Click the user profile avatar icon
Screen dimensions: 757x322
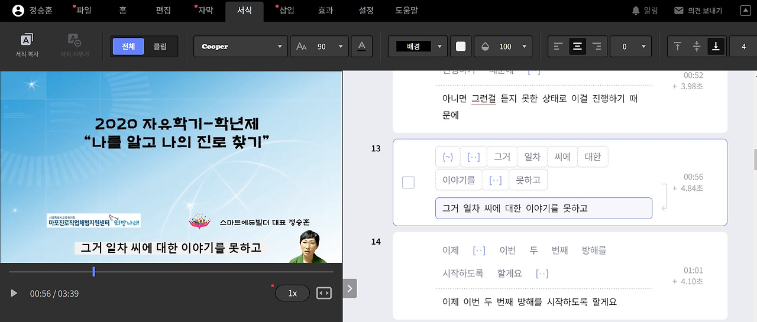coord(18,10)
